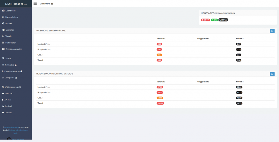Click monthly Laagtarief cost 12,02
279x142 pixels.
point(239,87)
